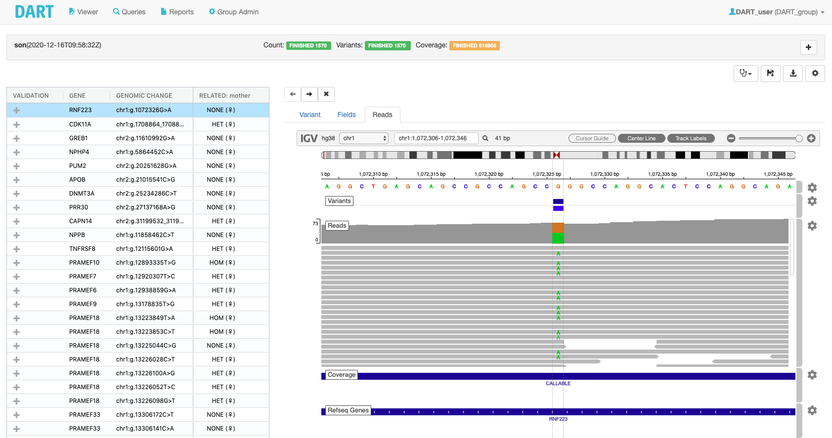The height and width of the screenshot is (438, 832).
Task: Click the chromosome ideogram bar
Action: tap(558, 155)
